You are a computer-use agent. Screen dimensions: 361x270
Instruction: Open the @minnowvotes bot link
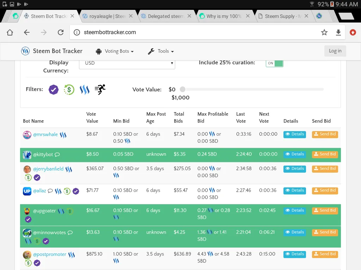click(x=49, y=233)
